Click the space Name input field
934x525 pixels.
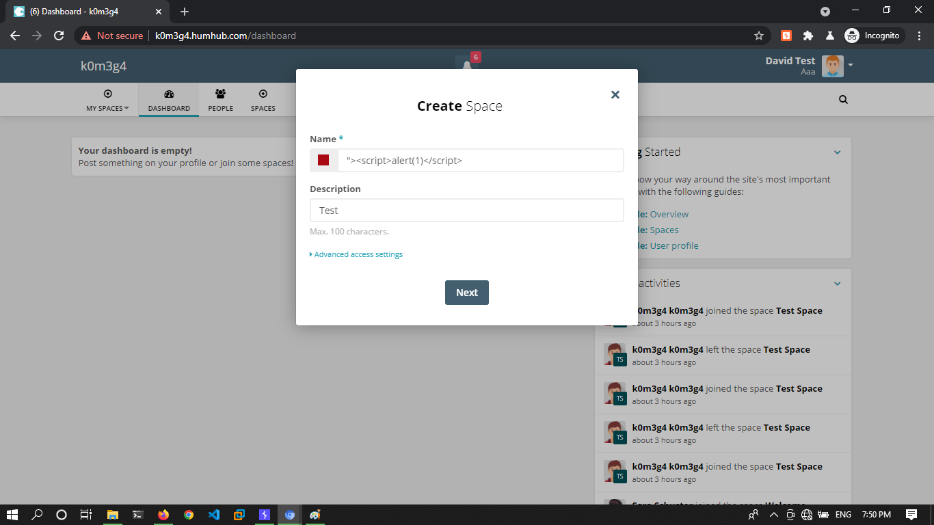(480, 161)
